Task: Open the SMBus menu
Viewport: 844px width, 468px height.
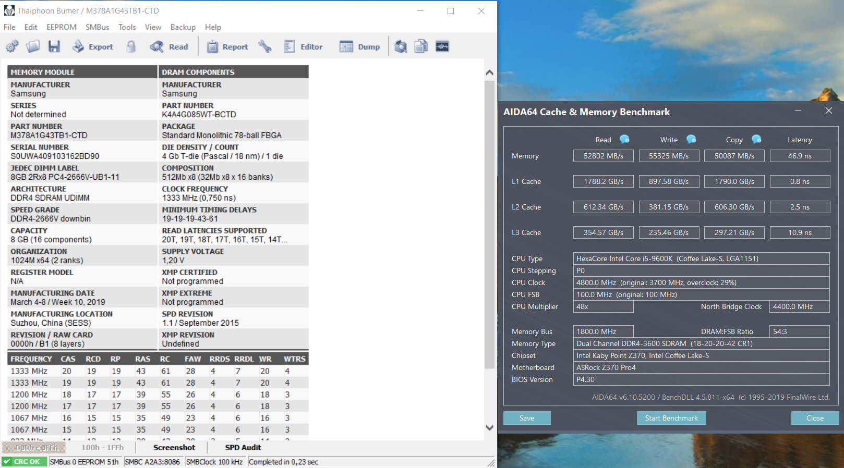Action: [98, 27]
